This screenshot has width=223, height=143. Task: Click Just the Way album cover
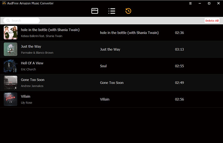pyautogui.click(x=10, y=49)
